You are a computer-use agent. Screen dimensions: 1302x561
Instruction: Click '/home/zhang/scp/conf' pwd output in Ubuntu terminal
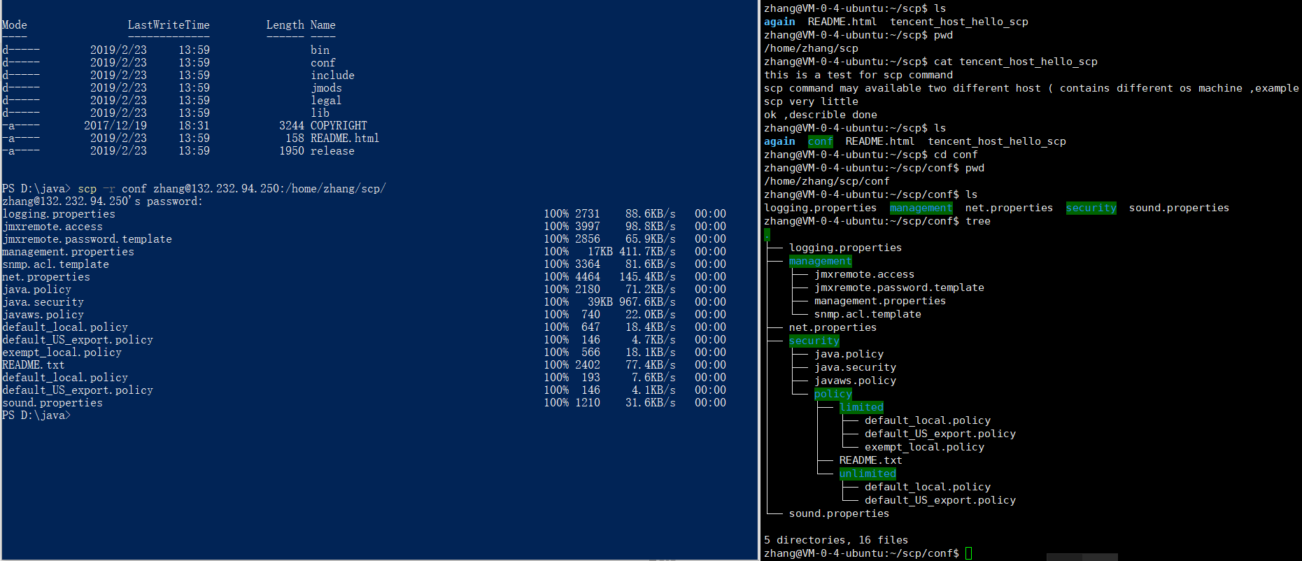[827, 181]
